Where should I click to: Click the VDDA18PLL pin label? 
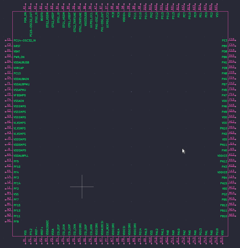(21, 156)
